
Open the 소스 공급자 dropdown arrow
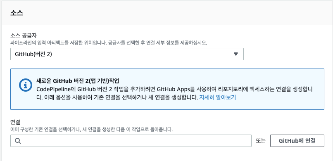tap(236, 54)
